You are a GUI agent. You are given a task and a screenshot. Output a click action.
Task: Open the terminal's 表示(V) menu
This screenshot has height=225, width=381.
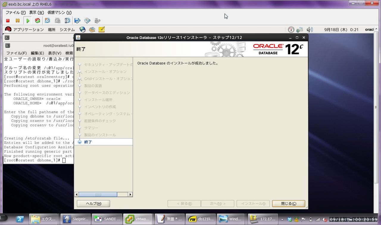(55, 53)
